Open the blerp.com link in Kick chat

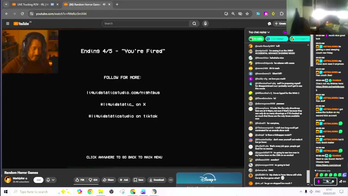point(328,165)
